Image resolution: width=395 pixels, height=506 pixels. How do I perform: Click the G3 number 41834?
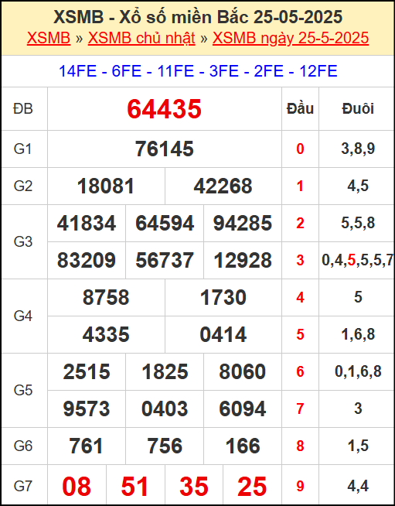point(87,224)
